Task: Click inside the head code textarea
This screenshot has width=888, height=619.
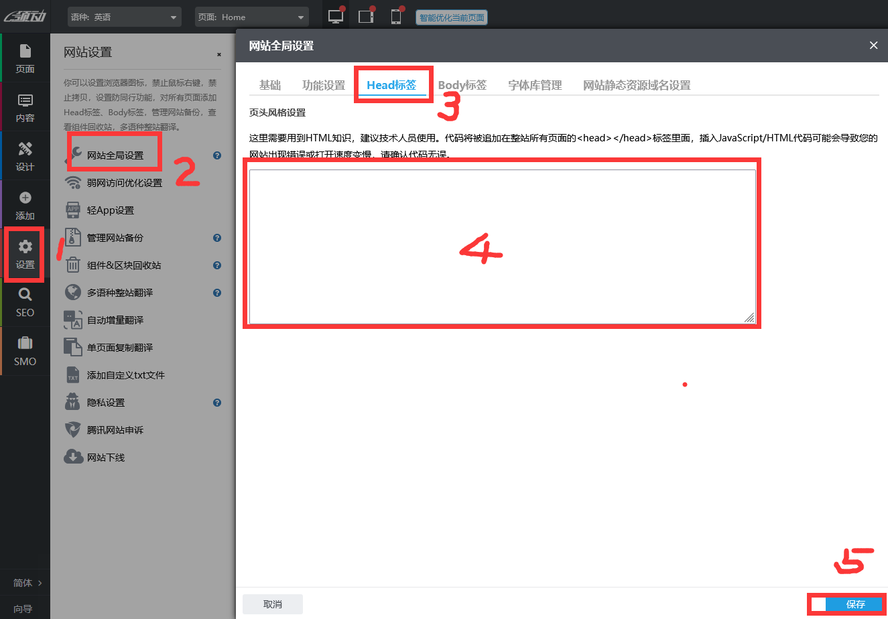Action: [501, 246]
